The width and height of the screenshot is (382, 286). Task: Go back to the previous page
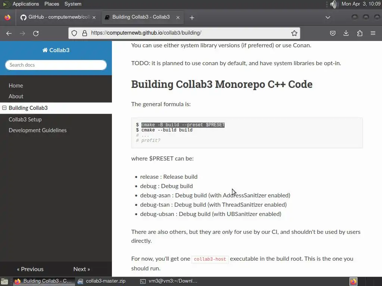point(9,33)
